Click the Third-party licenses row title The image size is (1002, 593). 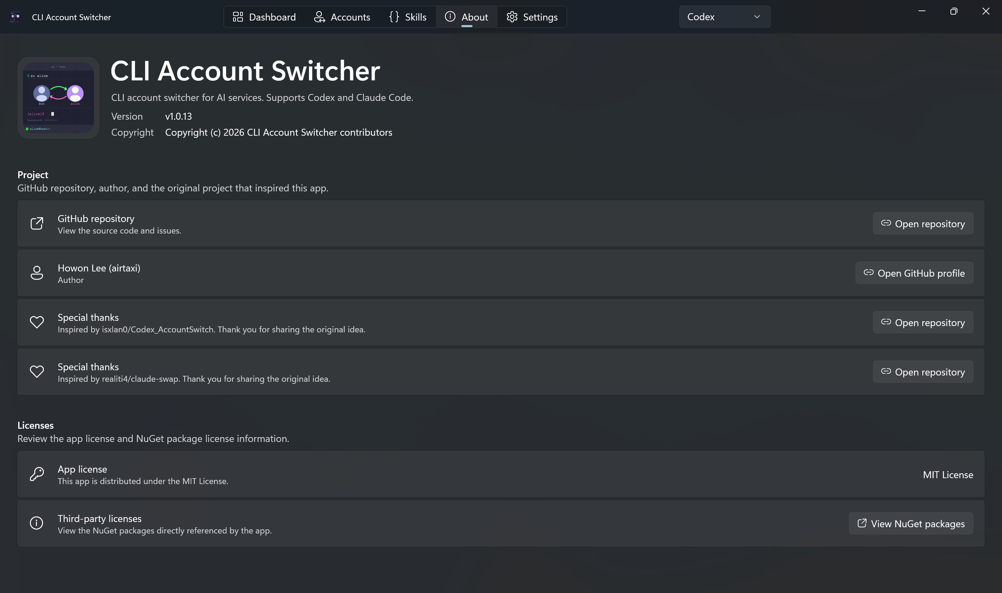click(100, 519)
